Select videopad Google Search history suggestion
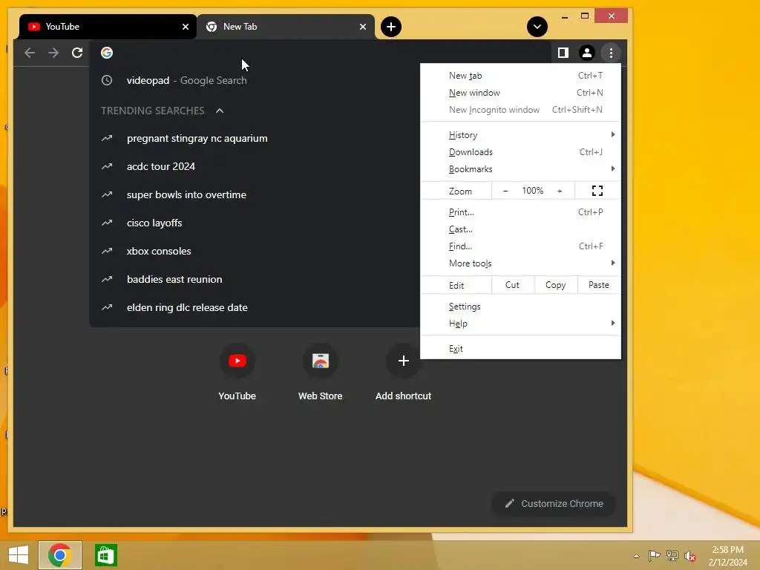This screenshot has height=570, width=760. click(x=255, y=80)
